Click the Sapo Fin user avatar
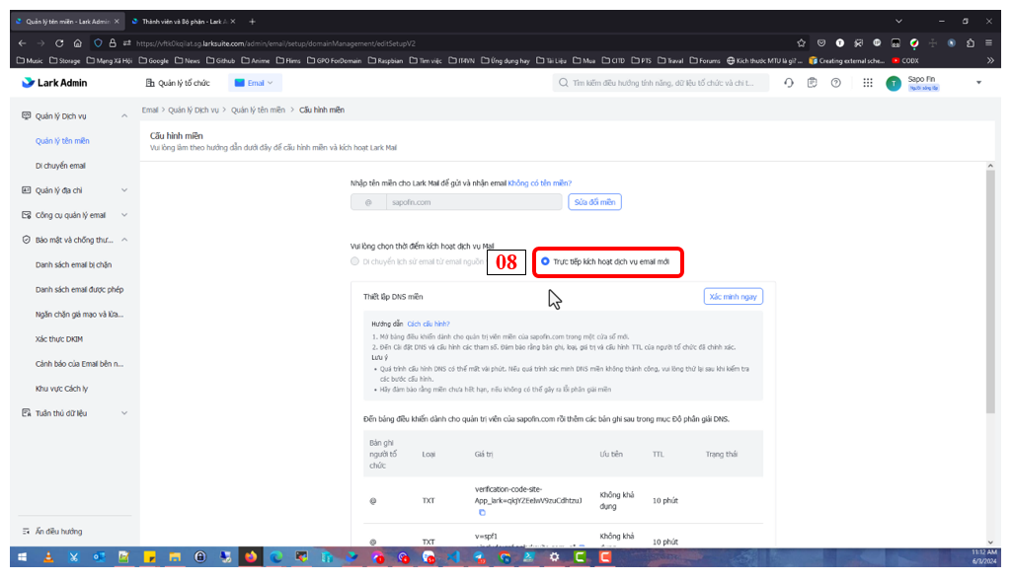The height and width of the screenshot is (581, 1013). point(894,83)
